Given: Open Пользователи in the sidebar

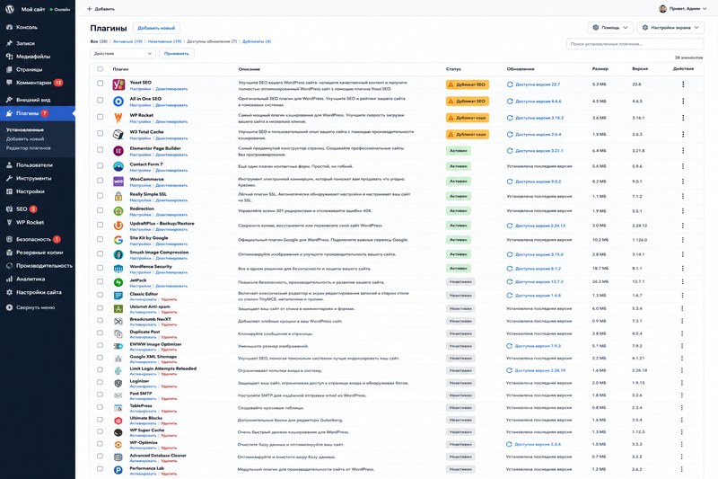Looking at the screenshot, I should click(x=34, y=165).
